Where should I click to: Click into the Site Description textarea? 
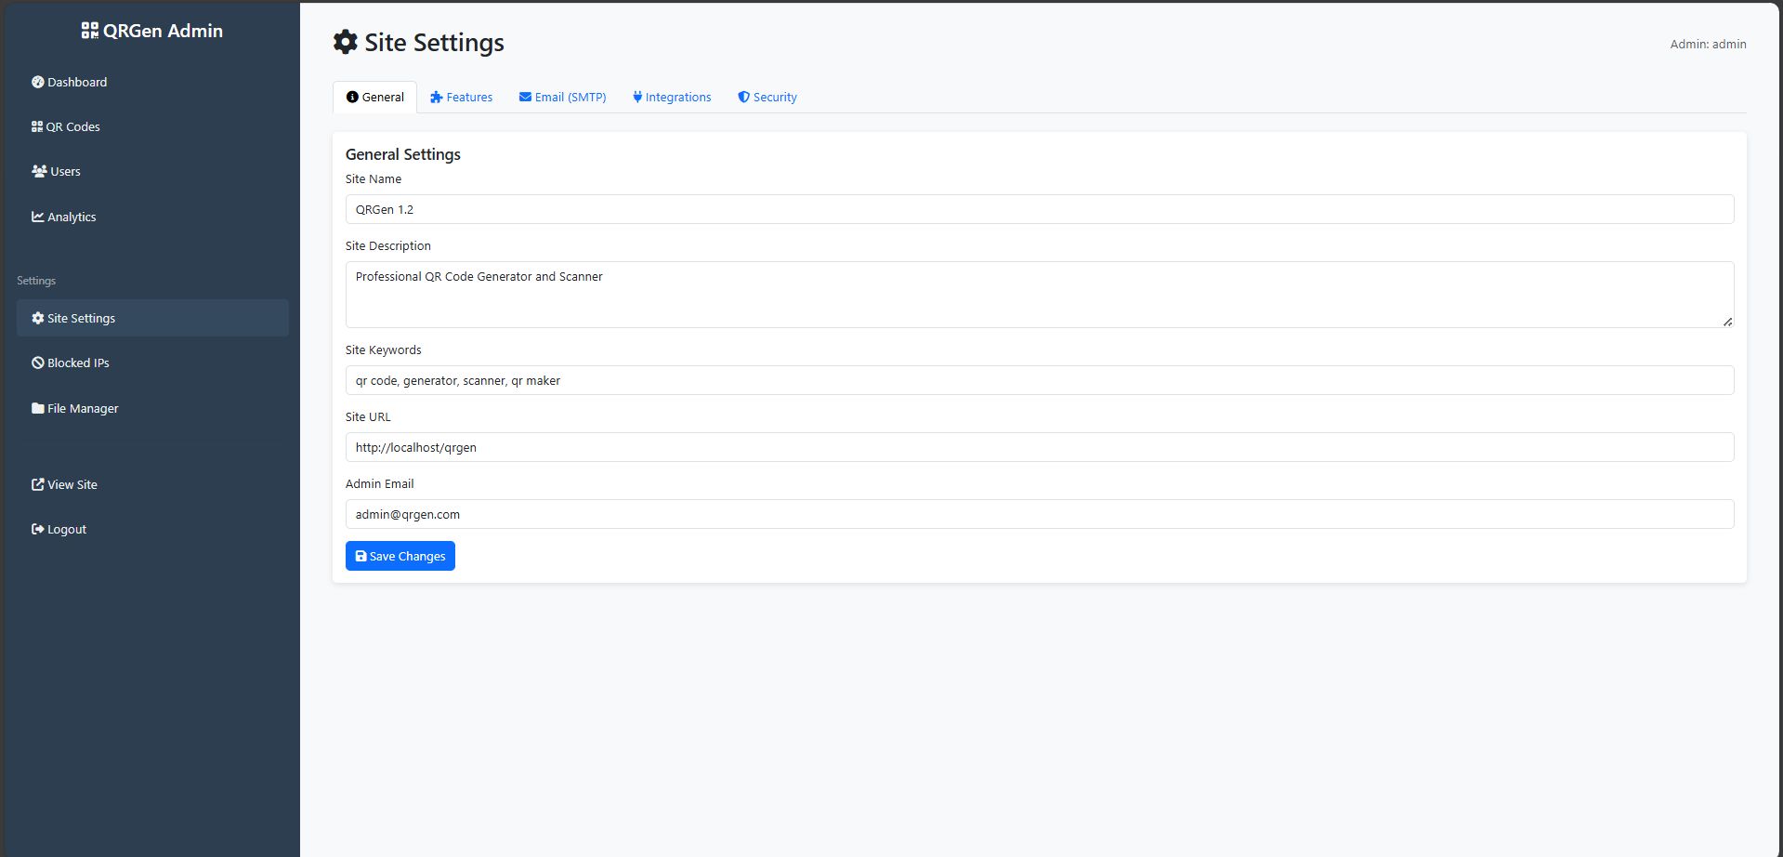tap(1039, 294)
